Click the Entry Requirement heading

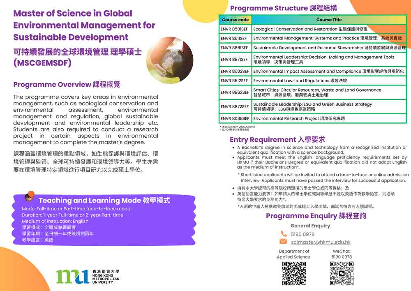pyautogui.click(x=277, y=140)
